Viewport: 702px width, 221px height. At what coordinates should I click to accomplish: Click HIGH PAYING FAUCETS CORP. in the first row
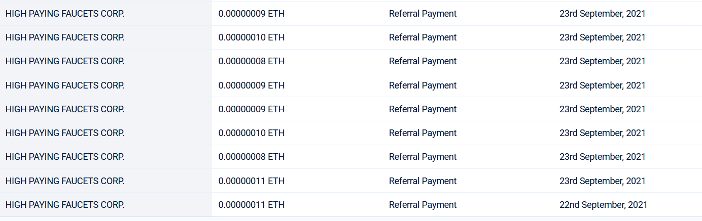point(65,14)
